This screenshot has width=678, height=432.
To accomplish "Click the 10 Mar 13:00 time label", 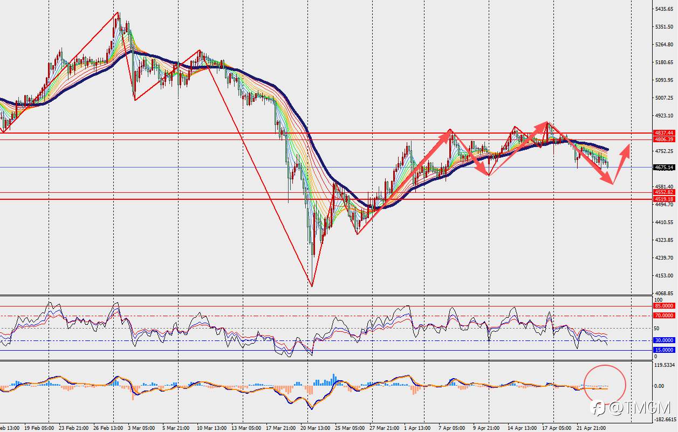I will tap(211, 428).
